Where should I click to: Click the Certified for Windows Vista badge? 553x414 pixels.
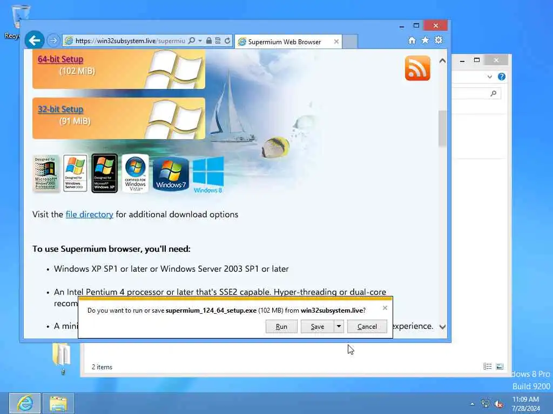135,173
